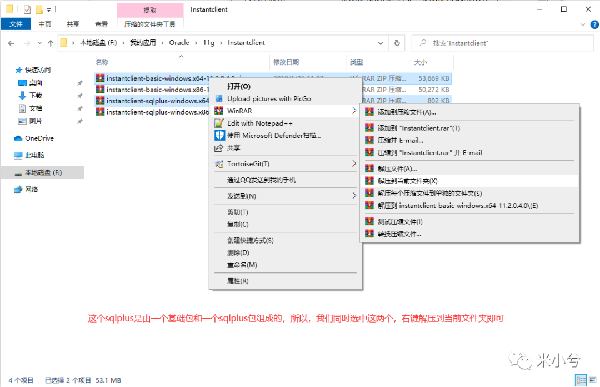This screenshot has height=387, width=600.
Task: Choose 添加到 "Instantclient.rar"(T)
Action: point(469,128)
